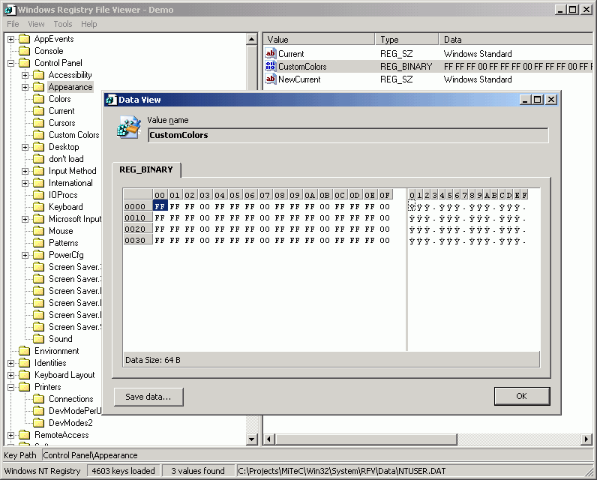This screenshot has width=597, height=480.
Task: Click the DevModes2 folder icon
Action: pos(38,422)
